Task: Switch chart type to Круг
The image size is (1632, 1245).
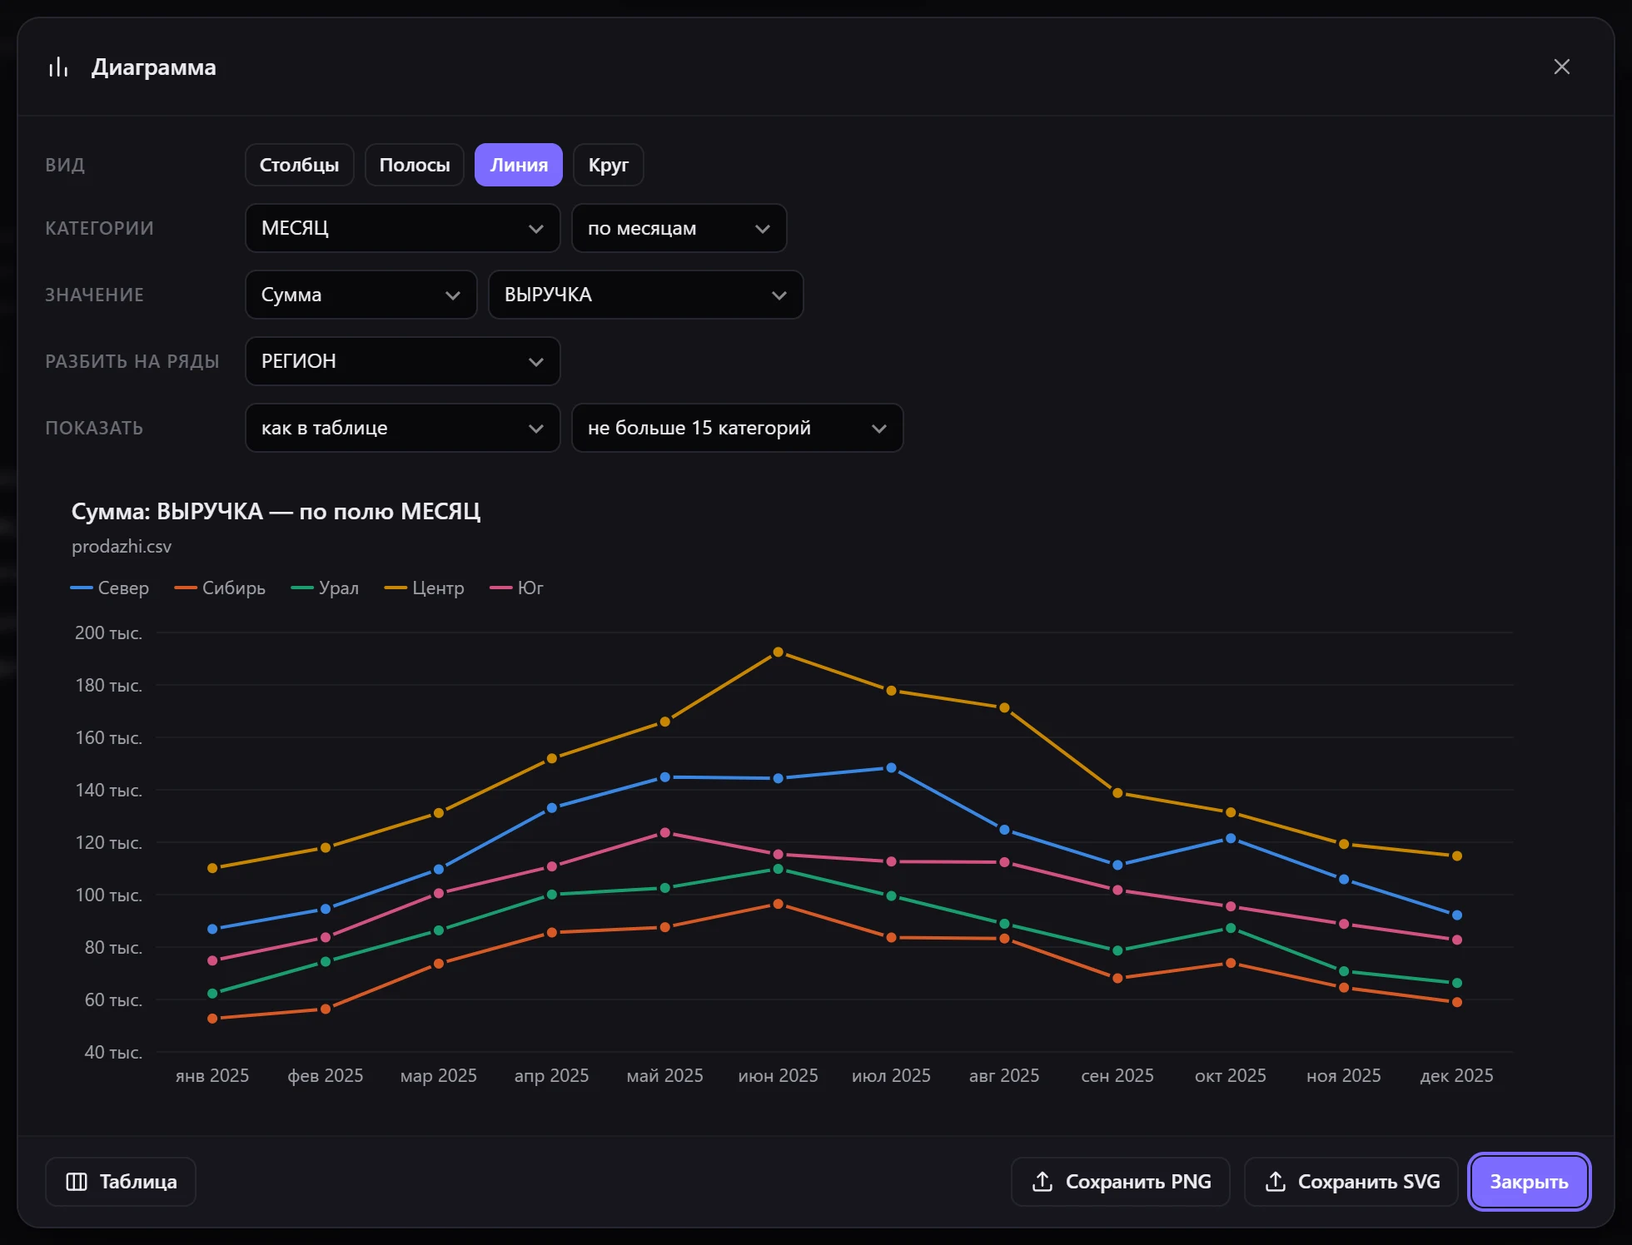Action: click(x=609, y=165)
